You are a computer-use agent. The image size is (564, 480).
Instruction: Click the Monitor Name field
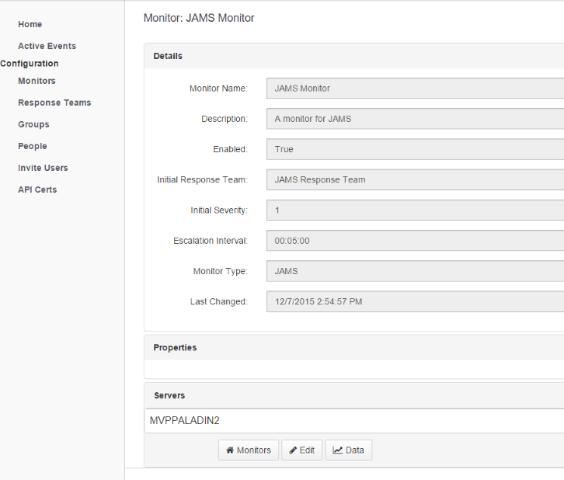tap(415, 88)
